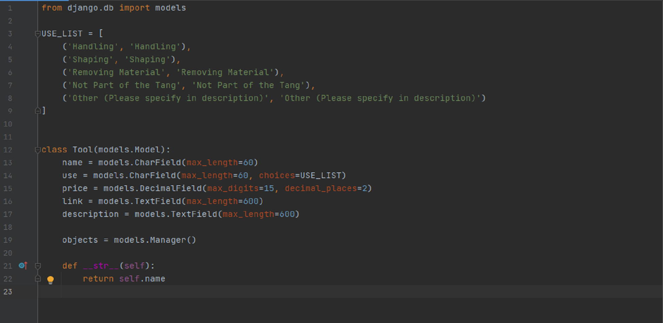Click the first 'Removing Material' string
The width and height of the screenshot is (663, 323).
pos(116,72)
